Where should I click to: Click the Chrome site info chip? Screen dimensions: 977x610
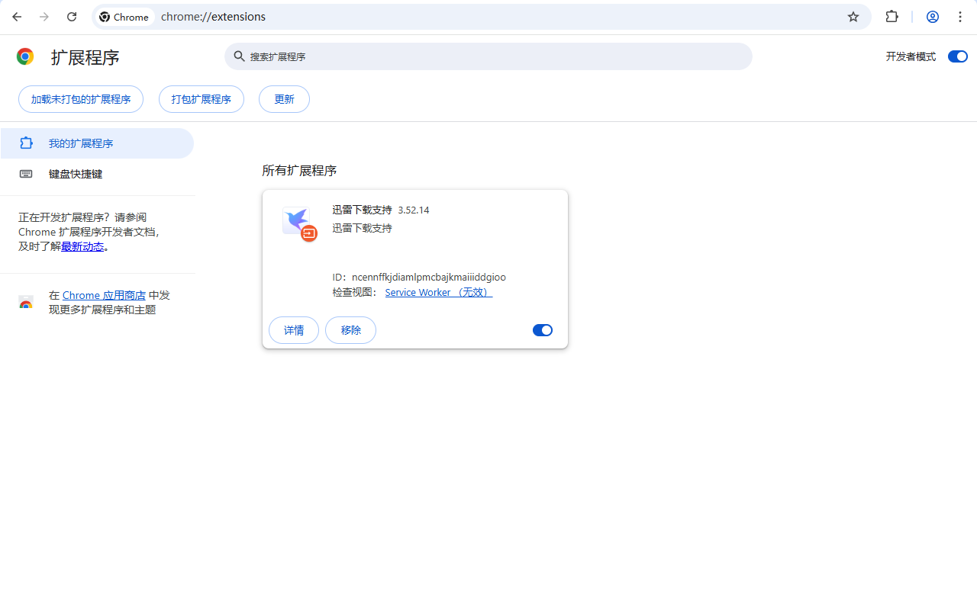coord(124,17)
